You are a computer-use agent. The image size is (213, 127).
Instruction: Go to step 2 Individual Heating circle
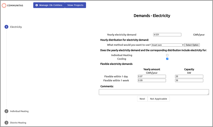point(6,111)
